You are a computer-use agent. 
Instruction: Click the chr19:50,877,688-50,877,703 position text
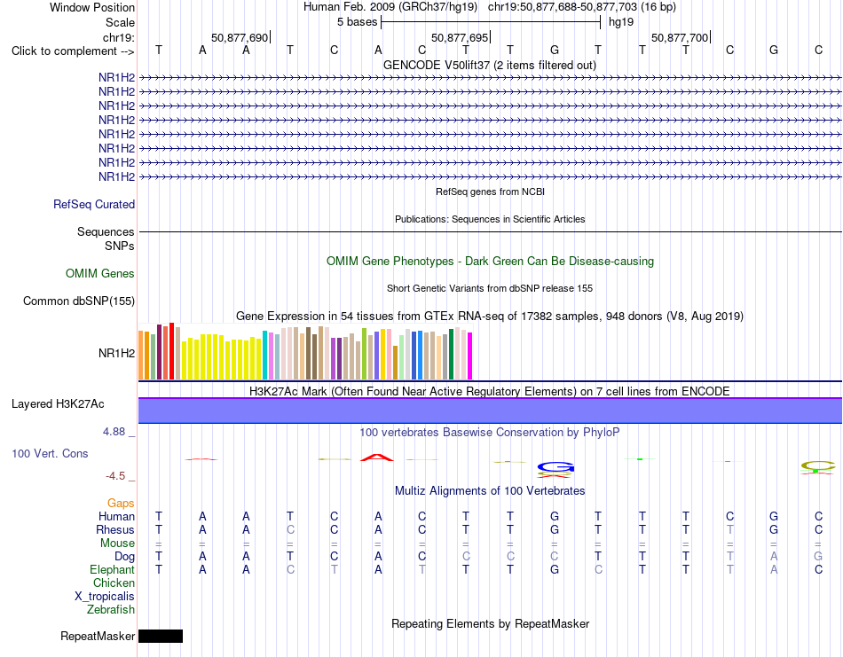(x=563, y=7)
